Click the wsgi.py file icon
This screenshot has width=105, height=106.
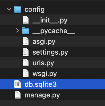pyautogui.click(x=26, y=73)
